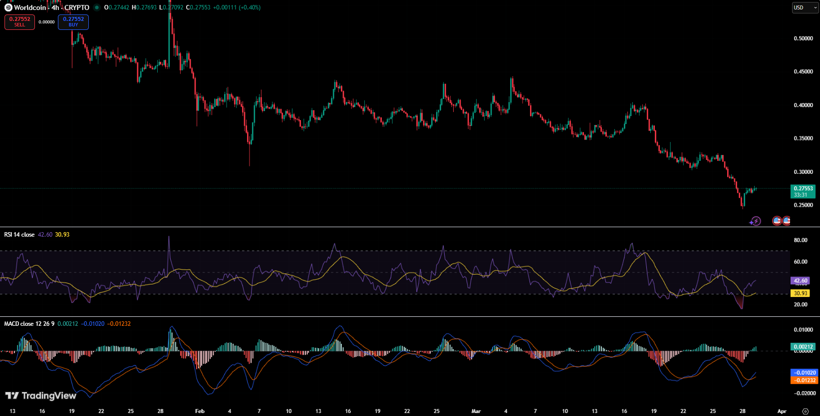This screenshot has height=416, width=820.
Task: Click the Worldcoin logo icon
Action: (8, 7)
